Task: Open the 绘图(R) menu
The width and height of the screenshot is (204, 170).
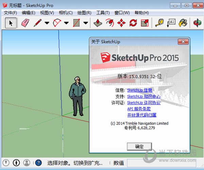Action: [84, 13]
